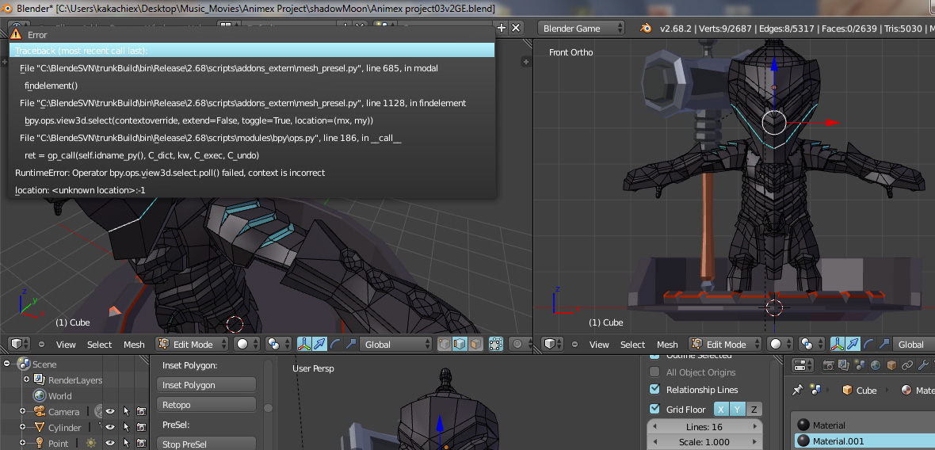The image size is (935, 450).
Task: Enable grid Z axis button
Action: click(x=754, y=409)
